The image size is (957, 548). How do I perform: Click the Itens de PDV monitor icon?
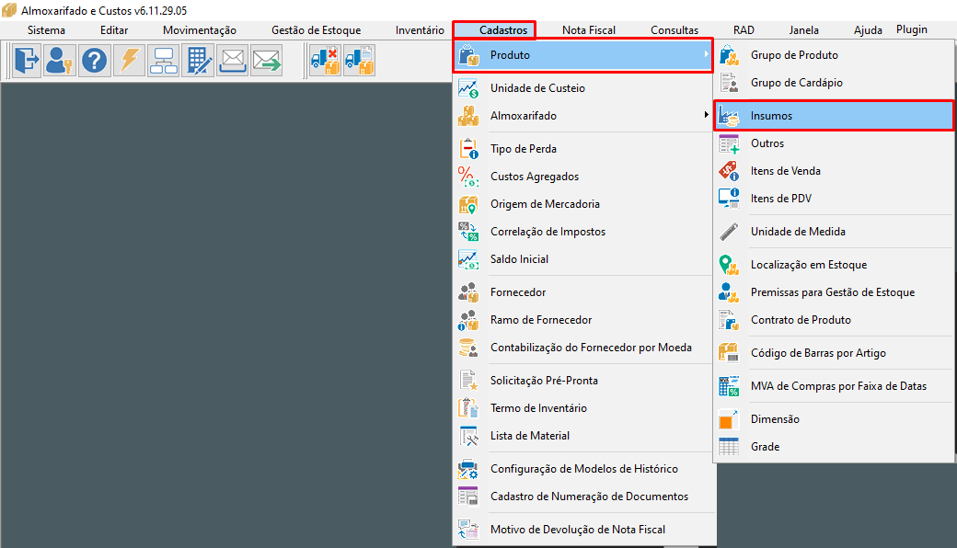point(729,198)
